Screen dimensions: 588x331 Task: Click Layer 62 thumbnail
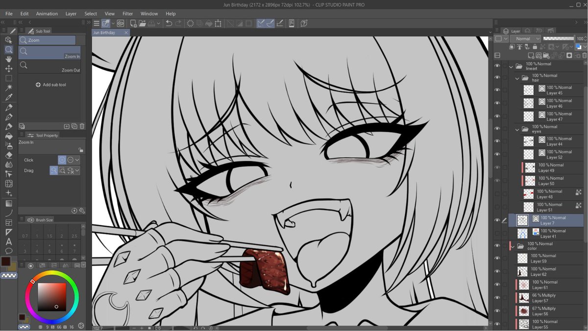click(x=522, y=272)
